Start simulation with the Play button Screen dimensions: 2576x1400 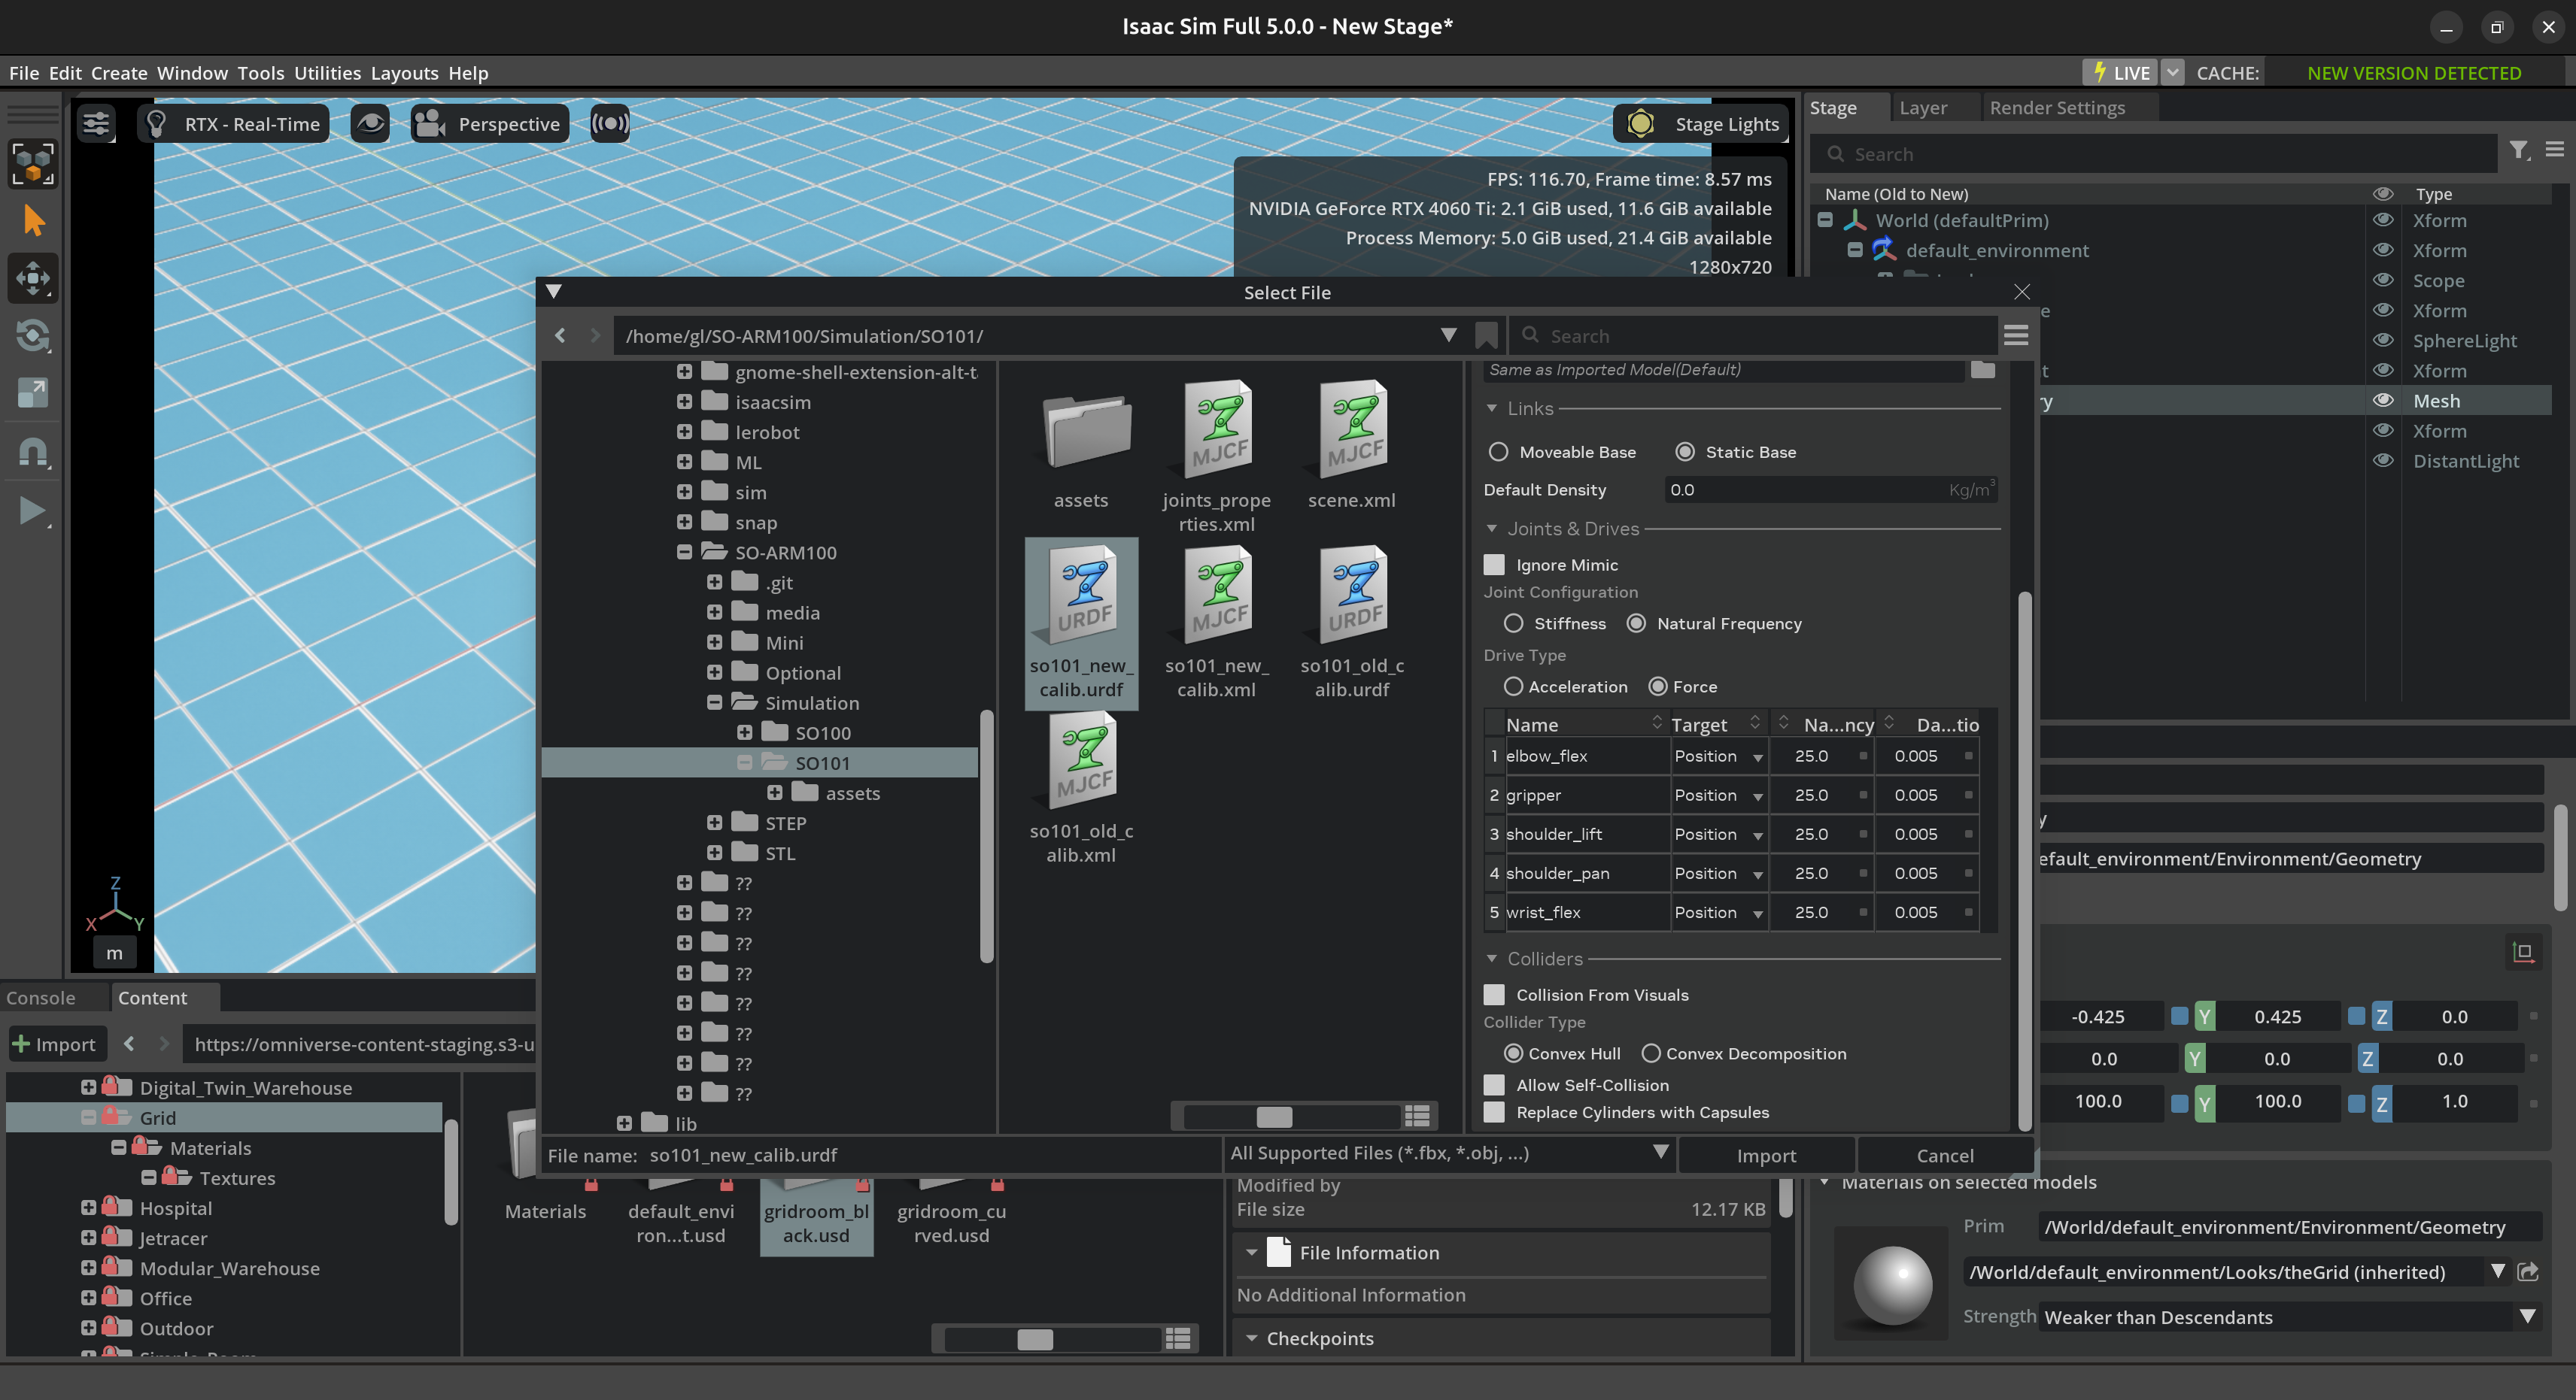pos(33,511)
